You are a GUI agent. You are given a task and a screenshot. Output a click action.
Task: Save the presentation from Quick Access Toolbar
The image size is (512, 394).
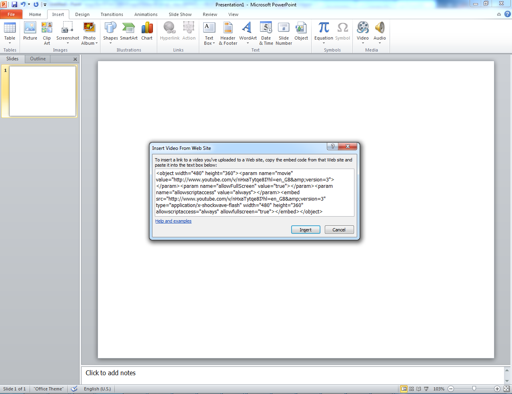click(x=14, y=4)
